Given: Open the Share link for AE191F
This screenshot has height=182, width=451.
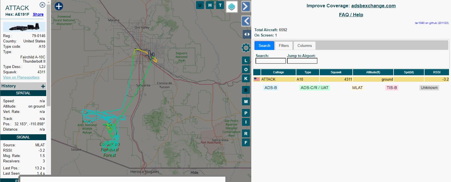Looking at the screenshot, I should tap(38, 14).
